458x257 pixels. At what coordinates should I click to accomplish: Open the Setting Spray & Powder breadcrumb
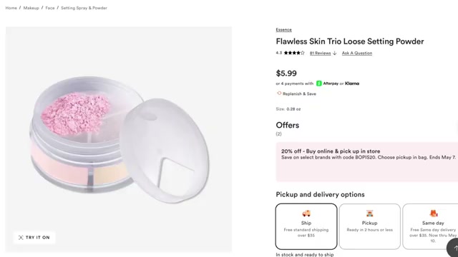tap(84, 8)
